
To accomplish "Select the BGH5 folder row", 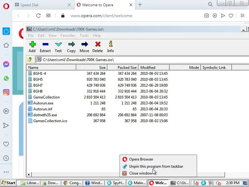I will point(38,79).
